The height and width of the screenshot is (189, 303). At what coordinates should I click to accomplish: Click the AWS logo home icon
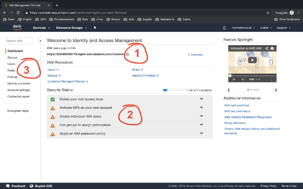[17, 28]
